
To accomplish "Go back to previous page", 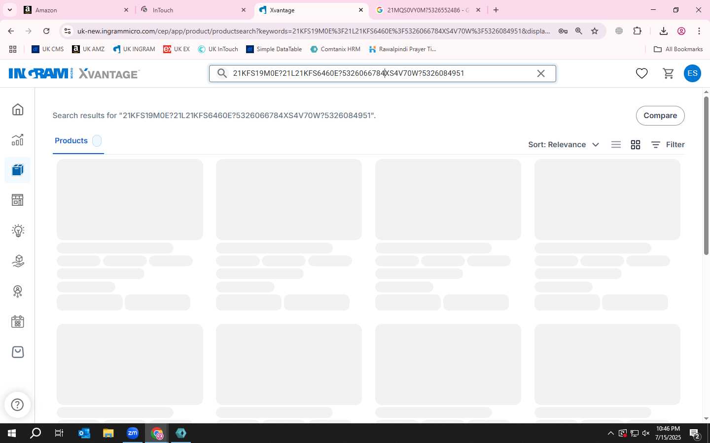I will pyautogui.click(x=11, y=31).
